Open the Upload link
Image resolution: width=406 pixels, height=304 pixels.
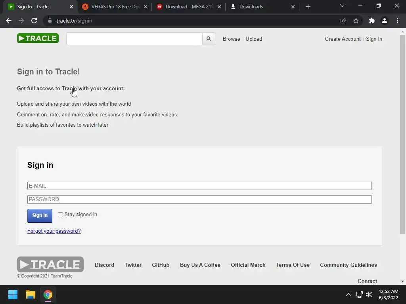click(x=254, y=39)
